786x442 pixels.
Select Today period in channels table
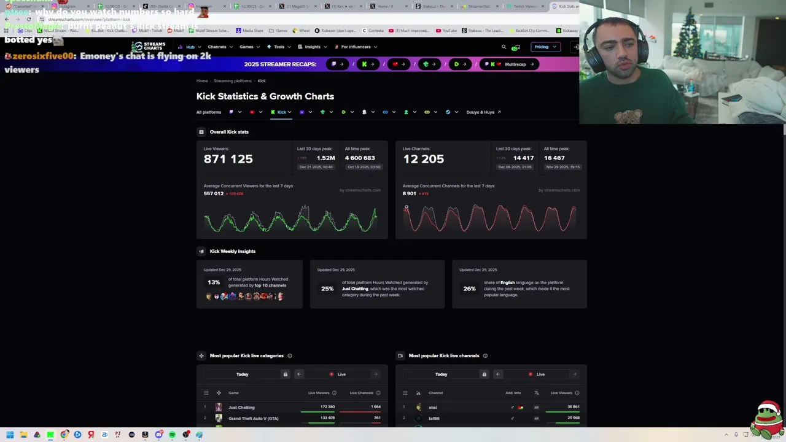pos(442,374)
